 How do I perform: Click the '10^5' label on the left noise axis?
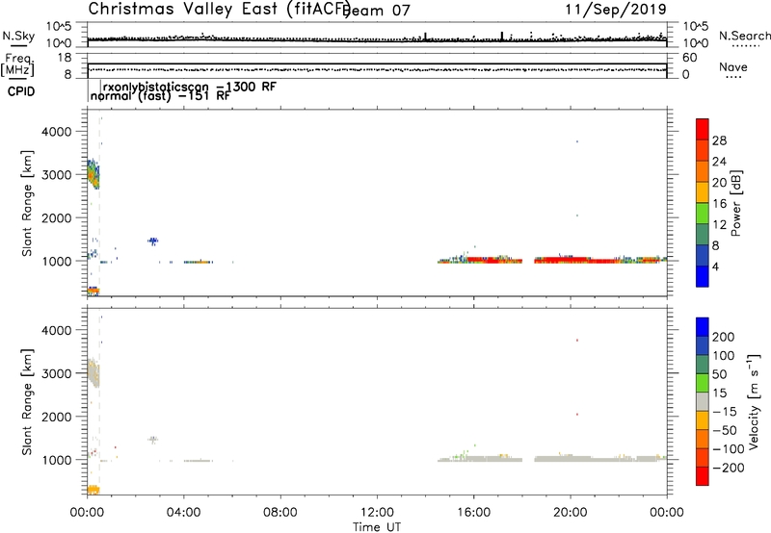(59, 27)
